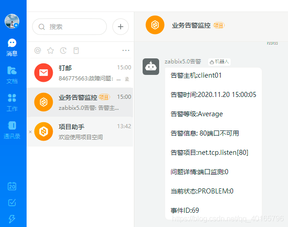Open the 项目助手 conversation
The width and height of the screenshot is (288, 227).
80,131
